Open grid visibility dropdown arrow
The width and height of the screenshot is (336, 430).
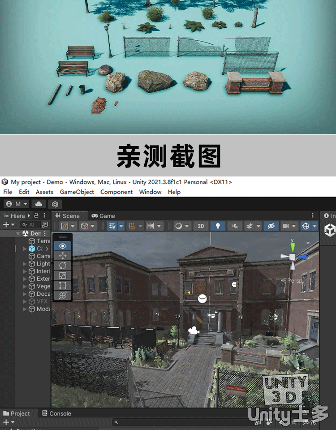[121, 226]
